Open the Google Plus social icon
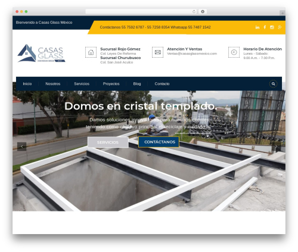 coord(280,27)
